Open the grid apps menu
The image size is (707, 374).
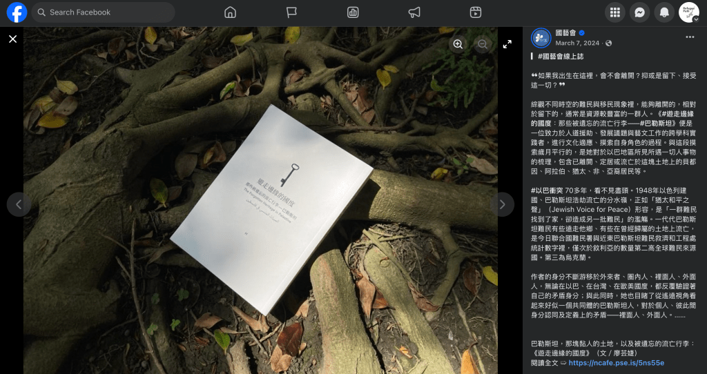click(615, 12)
